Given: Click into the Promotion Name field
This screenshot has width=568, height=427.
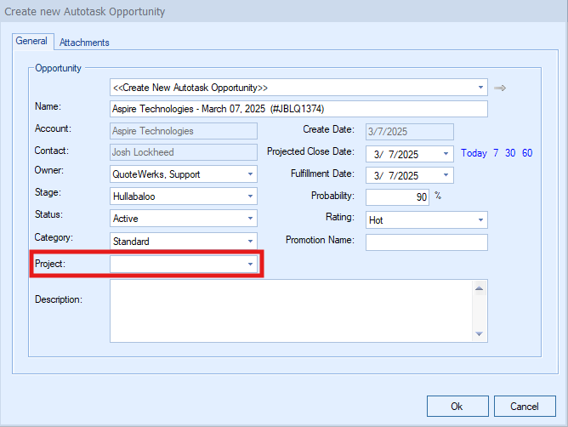Looking at the screenshot, I should click(426, 242).
